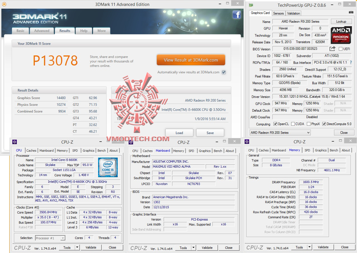Click the DRAM Frequency 1600.5 MHz field

[x=311, y=182]
